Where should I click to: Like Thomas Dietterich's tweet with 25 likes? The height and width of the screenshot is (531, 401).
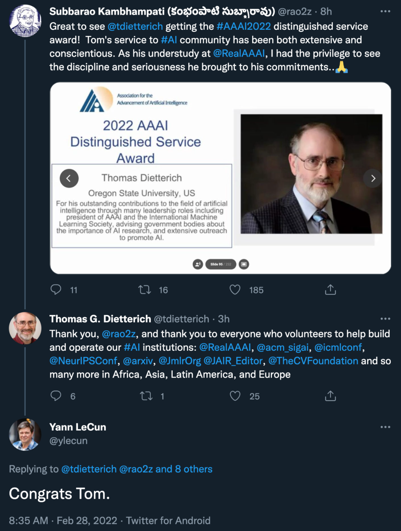(235, 396)
